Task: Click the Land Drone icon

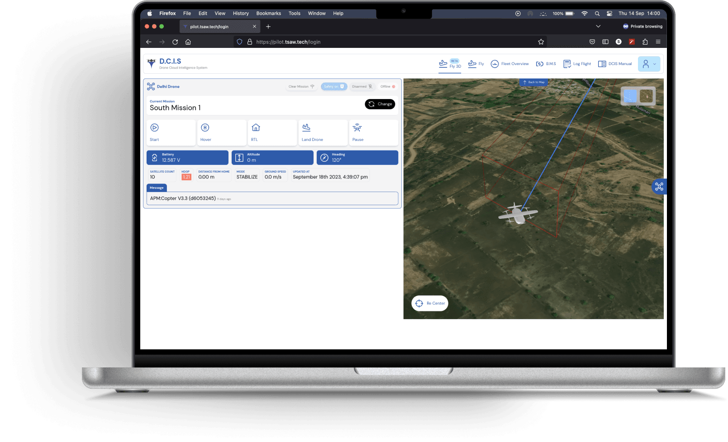Action: coord(306,128)
